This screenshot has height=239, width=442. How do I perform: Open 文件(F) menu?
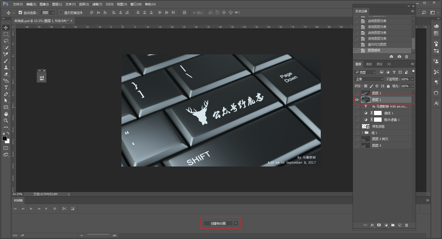[x=18, y=4]
